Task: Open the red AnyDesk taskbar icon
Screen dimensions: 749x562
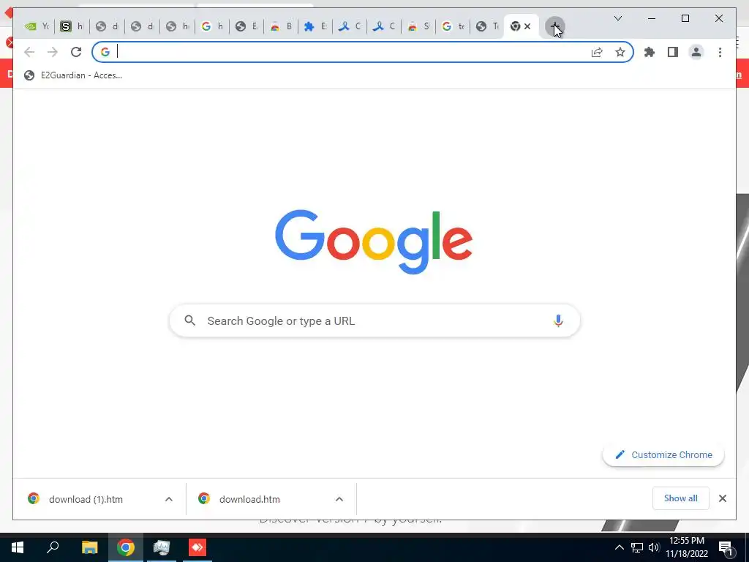Action: click(x=197, y=547)
